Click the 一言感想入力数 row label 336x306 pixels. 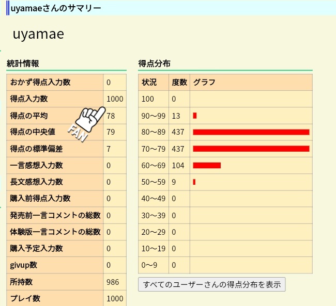(x=36, y=165)
